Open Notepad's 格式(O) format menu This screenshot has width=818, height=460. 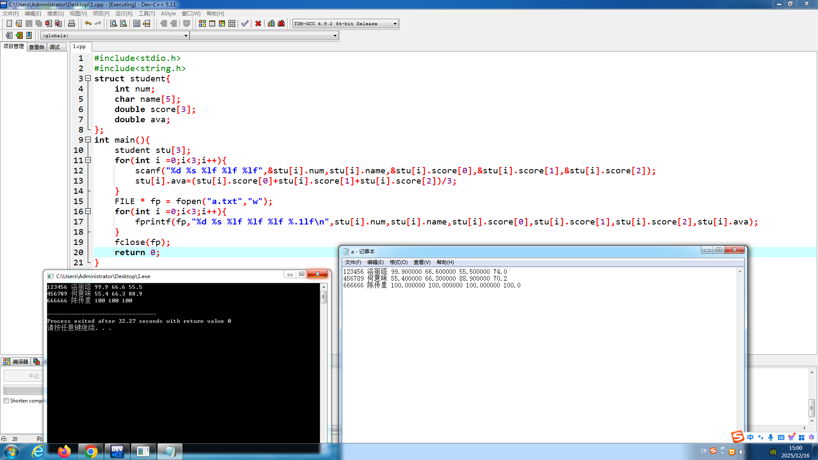pos(398,262)
